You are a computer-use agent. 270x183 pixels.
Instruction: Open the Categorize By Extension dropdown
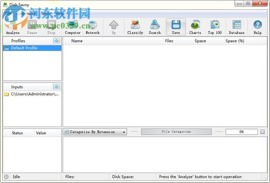(95, 132)
